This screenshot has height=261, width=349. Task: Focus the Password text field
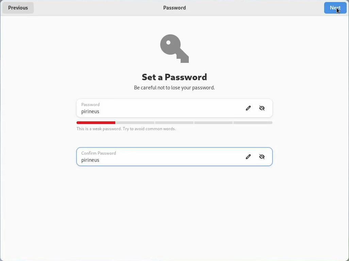tap(156, 111)
